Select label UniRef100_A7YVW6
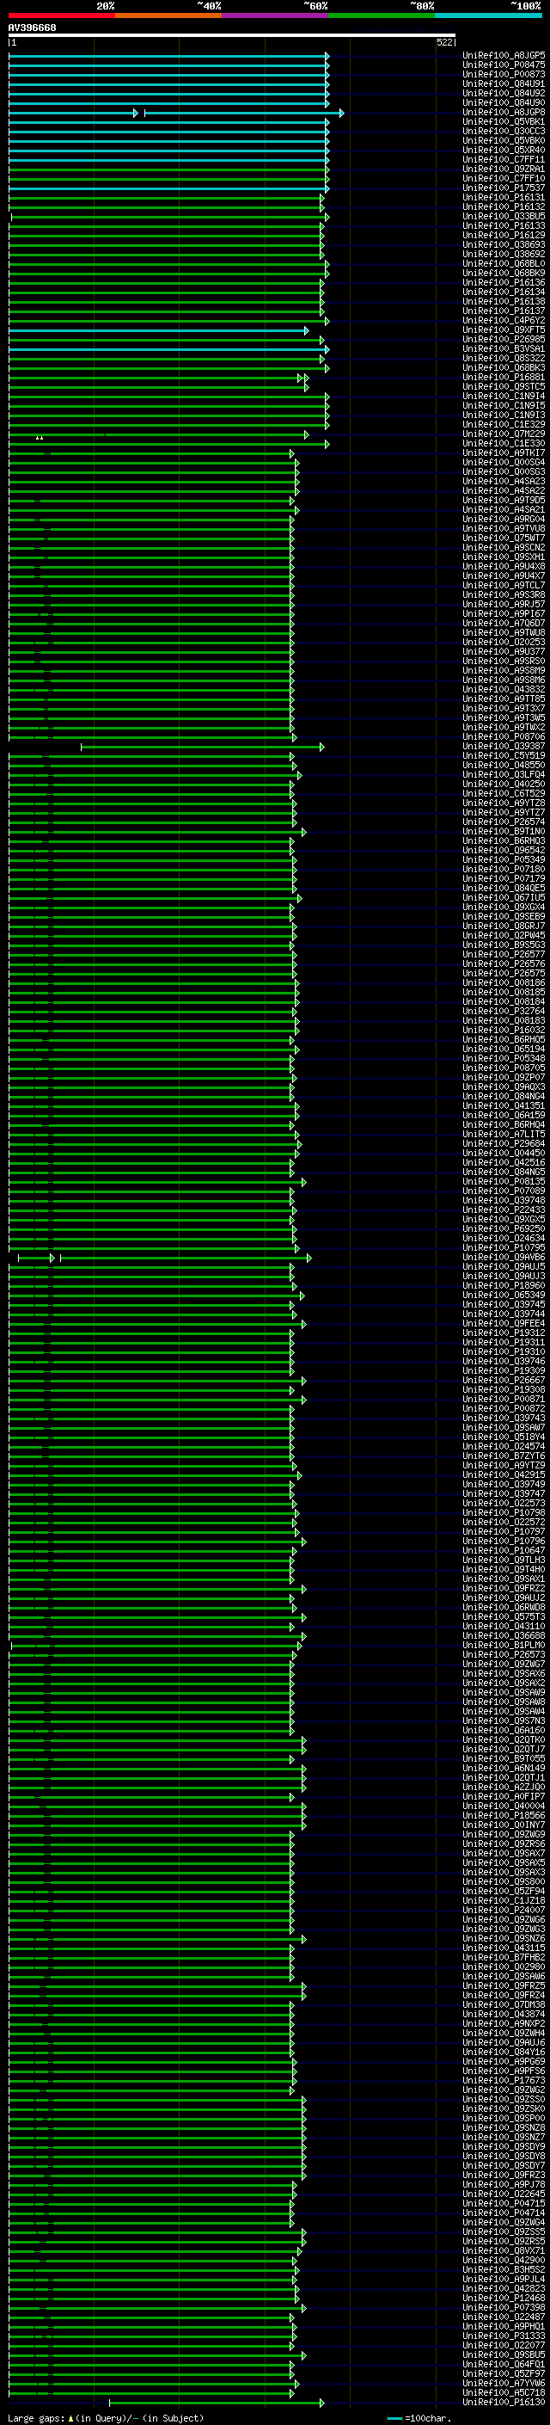The image size is (550, 2425). coord(504,2383)
